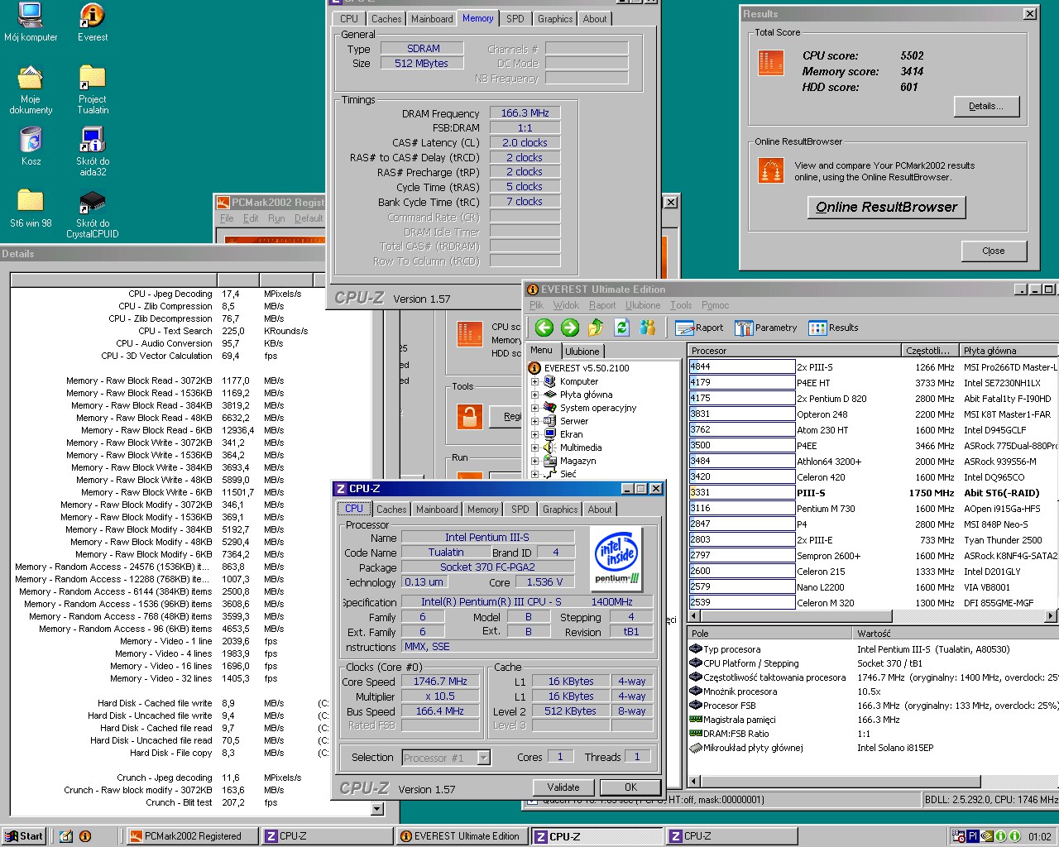Click Details... in the Results dialog
Image resolution: width=1059 pixels, height=847 pixels.
pyautogui.click(x=986, y=106)
